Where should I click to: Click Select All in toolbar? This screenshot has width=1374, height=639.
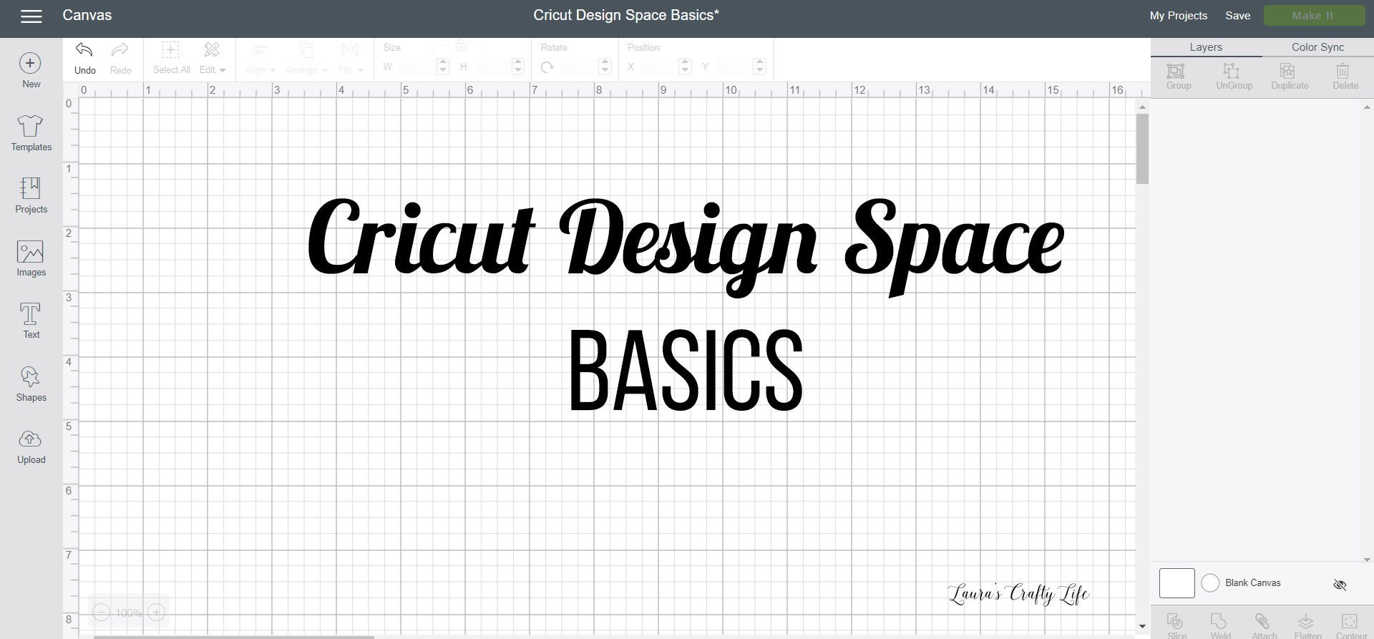click(x=171, y=58)
